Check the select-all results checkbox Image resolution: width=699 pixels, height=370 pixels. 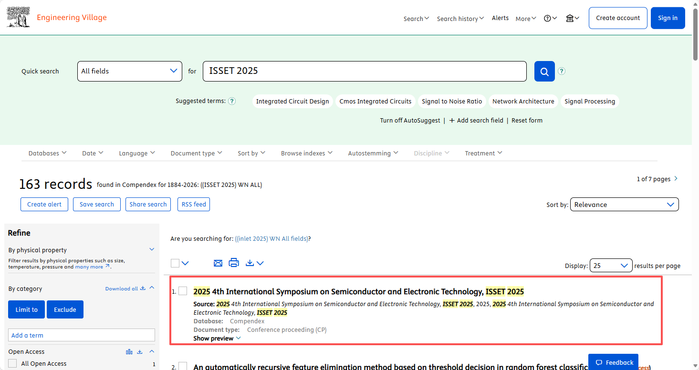175,263
